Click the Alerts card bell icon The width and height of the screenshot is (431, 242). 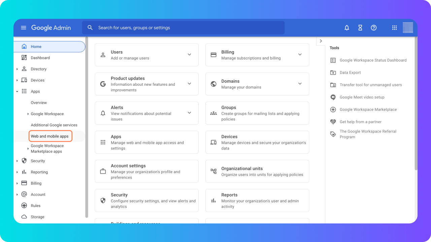click(x=103, y=113)
